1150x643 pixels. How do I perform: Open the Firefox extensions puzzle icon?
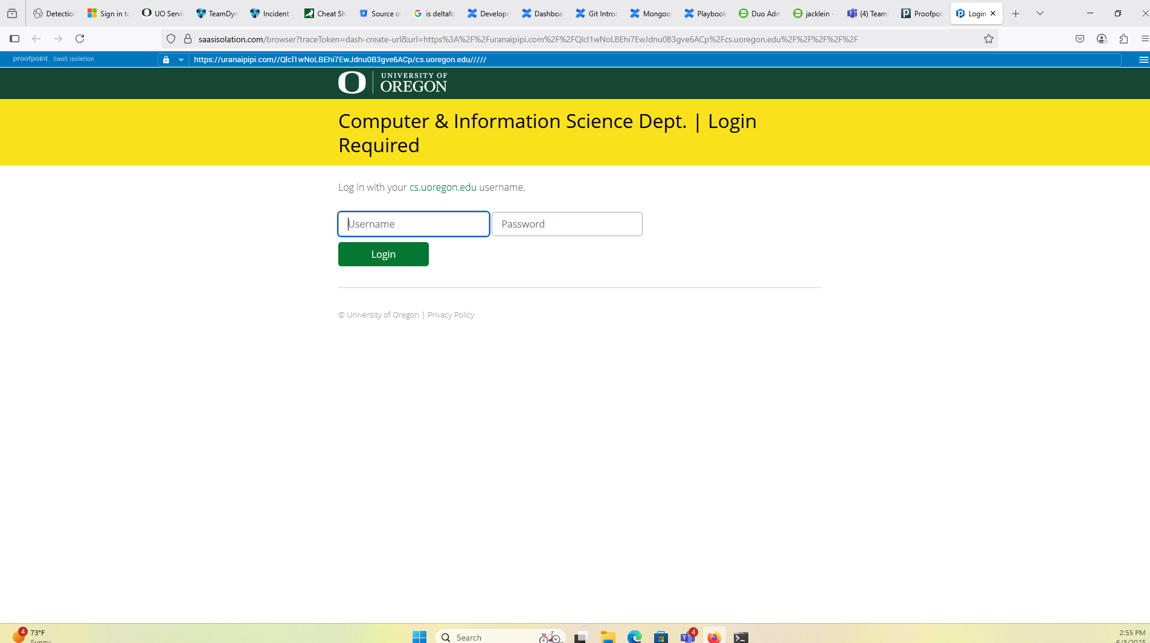(1123, 39)
